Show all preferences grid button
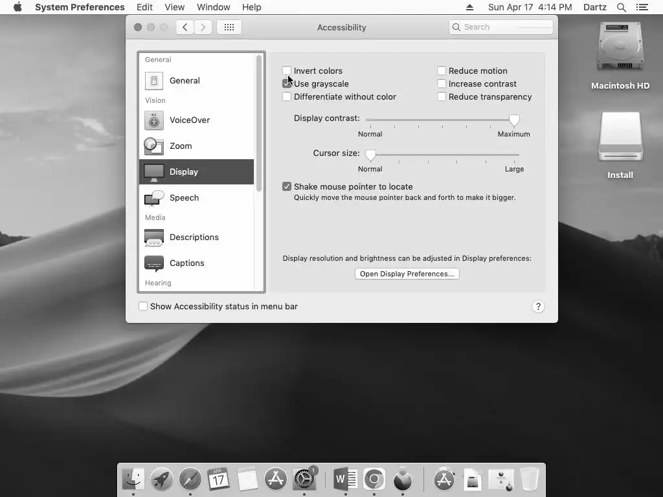Viewport: 663px width, 497px height. tap(229, 27)
